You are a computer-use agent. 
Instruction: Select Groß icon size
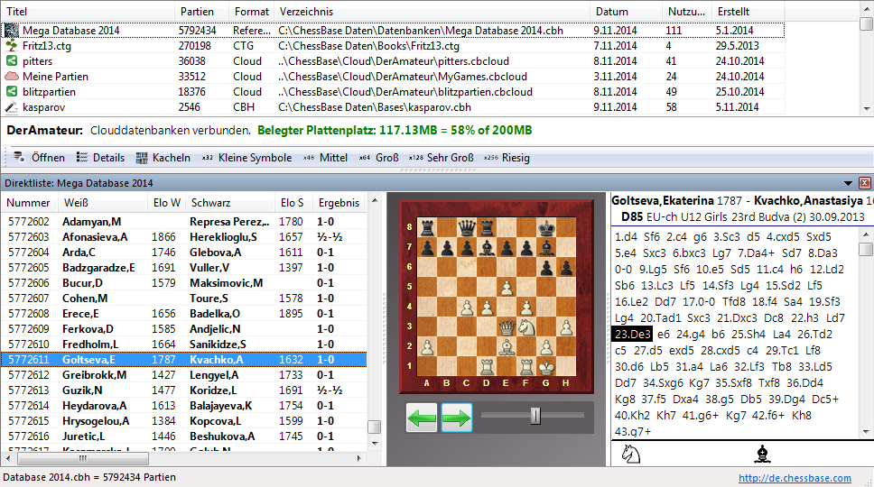(x=379, y=158)
